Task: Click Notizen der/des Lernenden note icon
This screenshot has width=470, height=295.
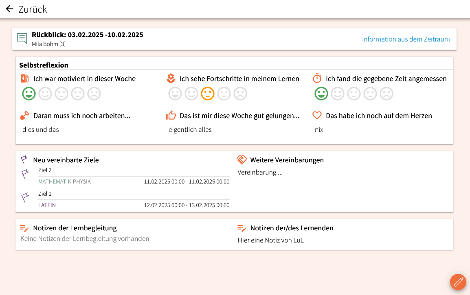Action: [242, 228]
